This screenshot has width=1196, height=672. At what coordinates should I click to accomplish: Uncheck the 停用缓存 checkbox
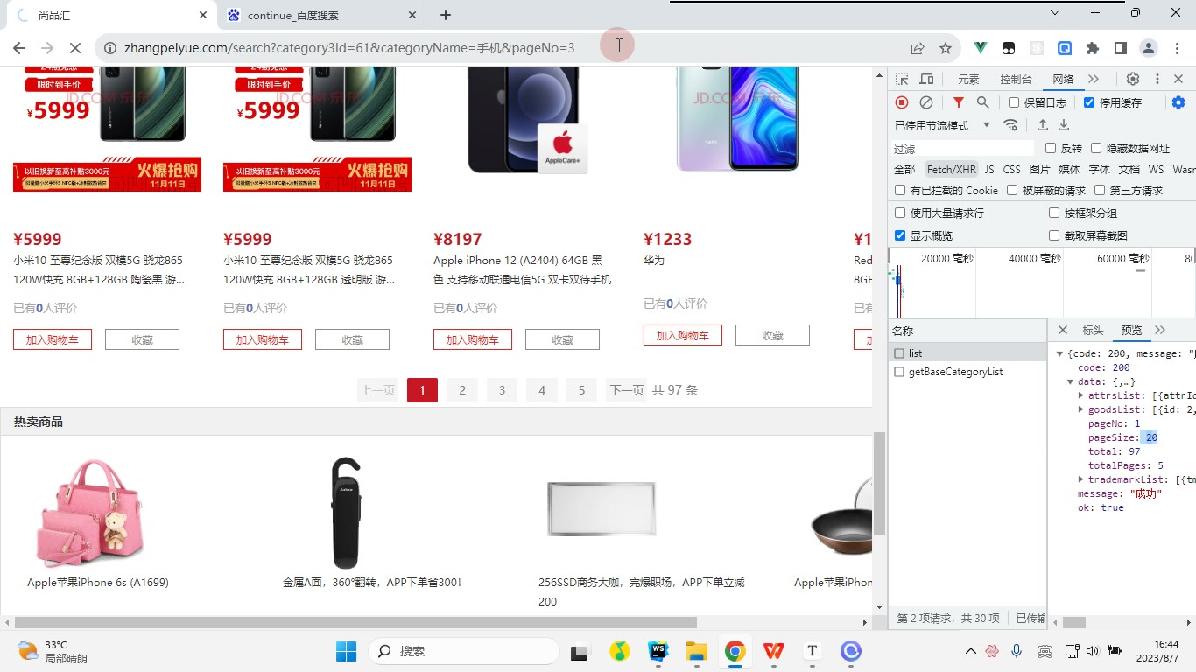point(1089,102)
